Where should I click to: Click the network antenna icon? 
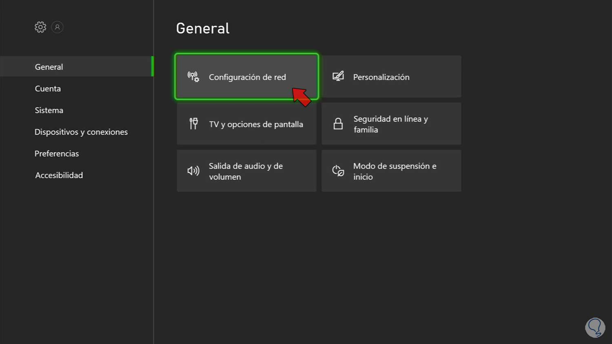coord(193,77)
